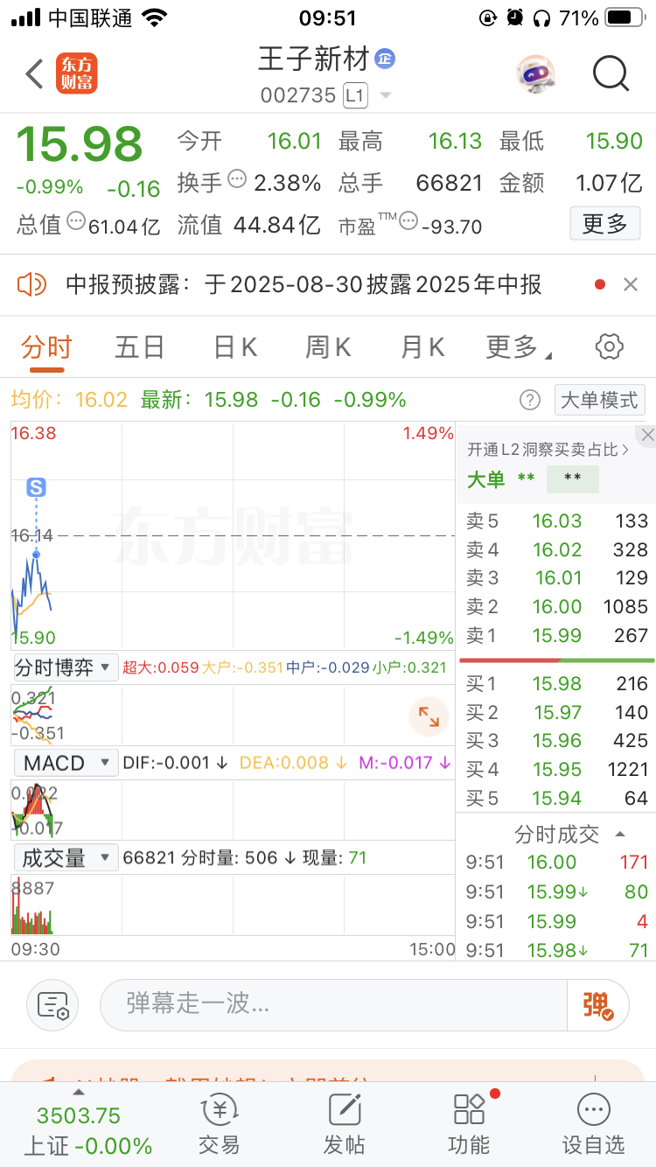
Task: Tap the alarm clock status icon
Action: (515, 17)
